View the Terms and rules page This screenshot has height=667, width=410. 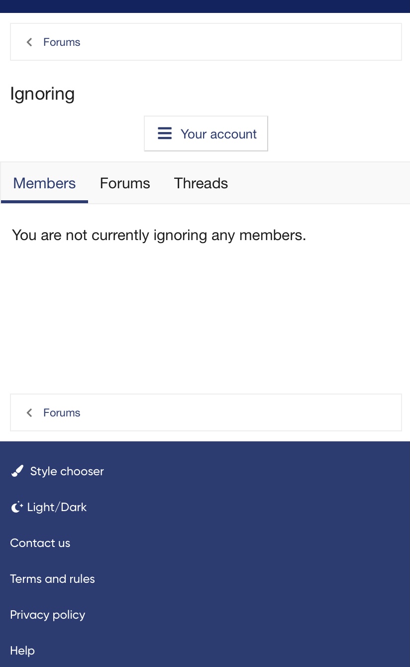[x=52, y=579]
